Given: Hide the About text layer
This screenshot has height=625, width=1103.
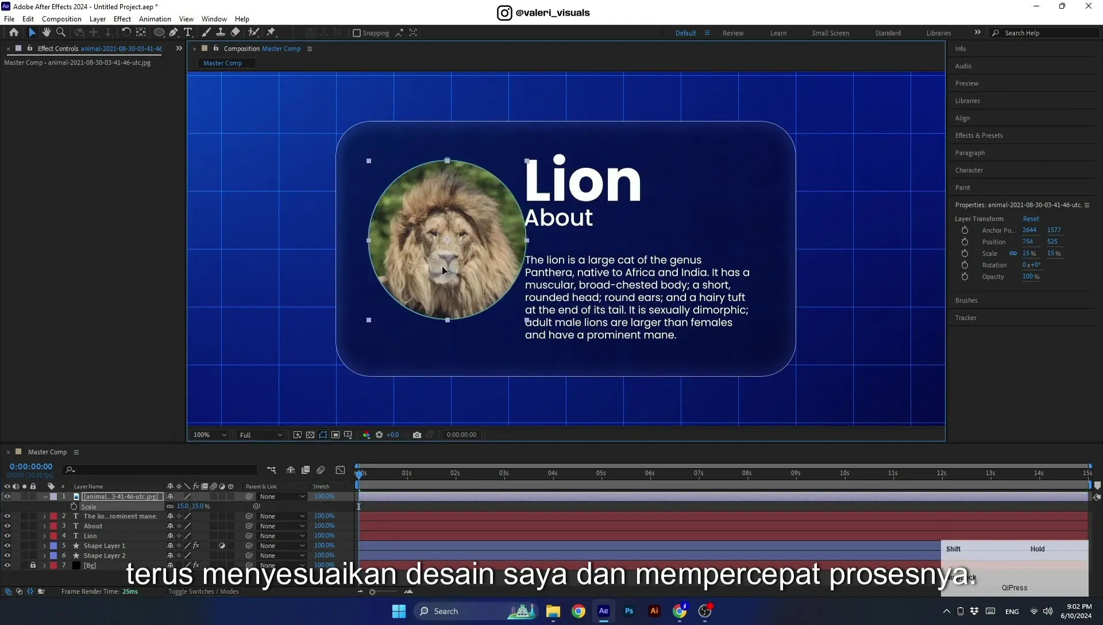Looking at the screenshot, I should [7, 526].
